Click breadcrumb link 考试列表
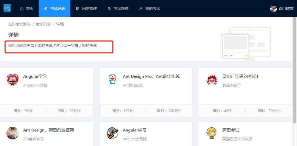 tap(43, 24)
